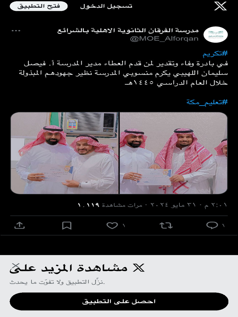The image size is (238, 317).
Task: Open the #تكريم hashtag
Action: 215,54
